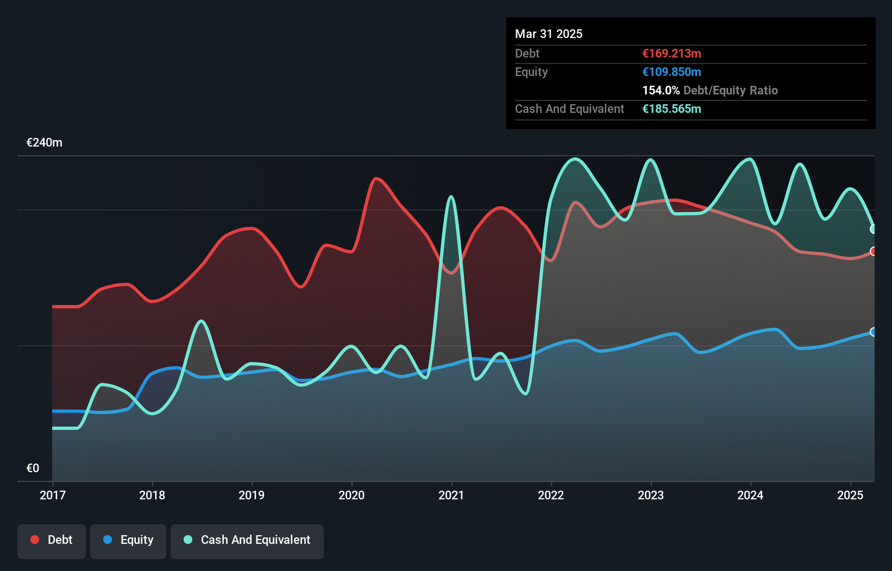This screenshot has width=892, height=571.
Task: Click the 2022 x-axis label
Action: (x=551, y=495)
